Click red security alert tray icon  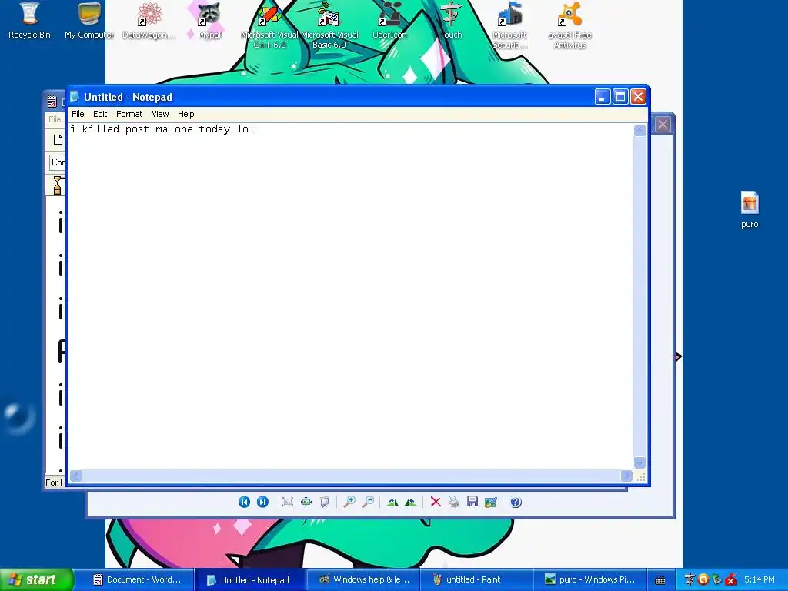(731, 580)
